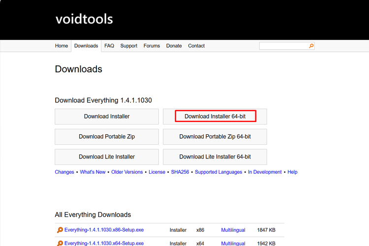Screen dimensions: 369x246
Task: Open the Donate page
Action: 174,46
